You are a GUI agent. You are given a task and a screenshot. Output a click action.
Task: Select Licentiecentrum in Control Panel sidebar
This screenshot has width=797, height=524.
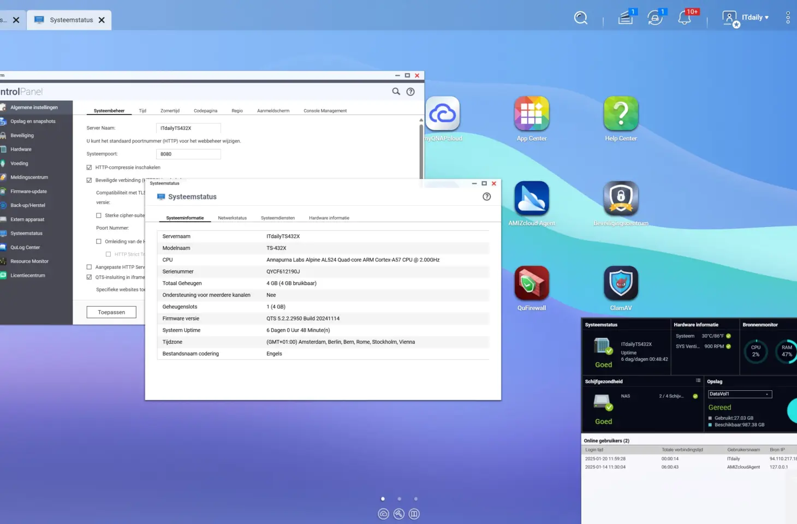click(36, 276)
